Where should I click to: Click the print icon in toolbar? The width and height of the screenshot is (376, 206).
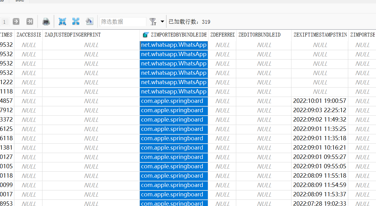pyautogui.click(x=46, y=22)
